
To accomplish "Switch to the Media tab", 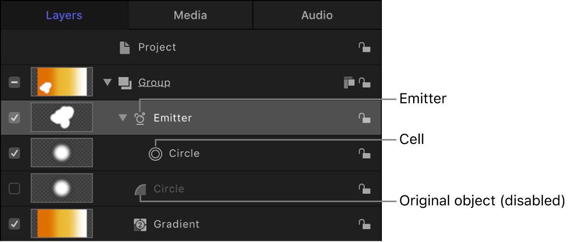I will 190,15.
